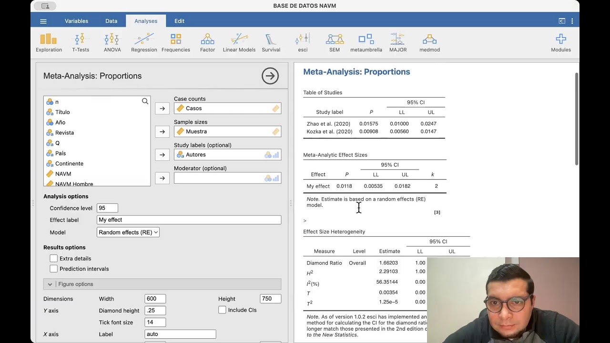Click the Meta-Analysis: Proportions results heading
Image resolution: width=610 pixels, height=343 pixels.
pyautogui.click(x=356, y=72)
